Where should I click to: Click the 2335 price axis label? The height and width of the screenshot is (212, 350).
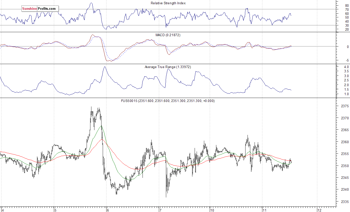coord(344,201)
